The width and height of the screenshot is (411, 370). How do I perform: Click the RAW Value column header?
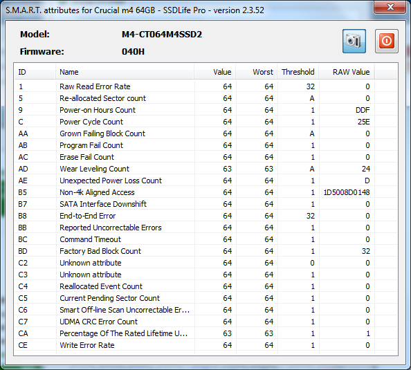coord(347,72)
